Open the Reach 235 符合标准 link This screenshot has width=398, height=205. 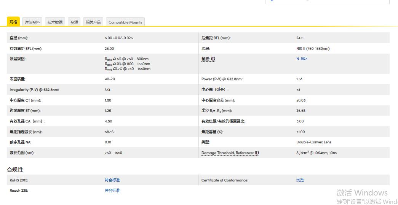pos(112,191)
